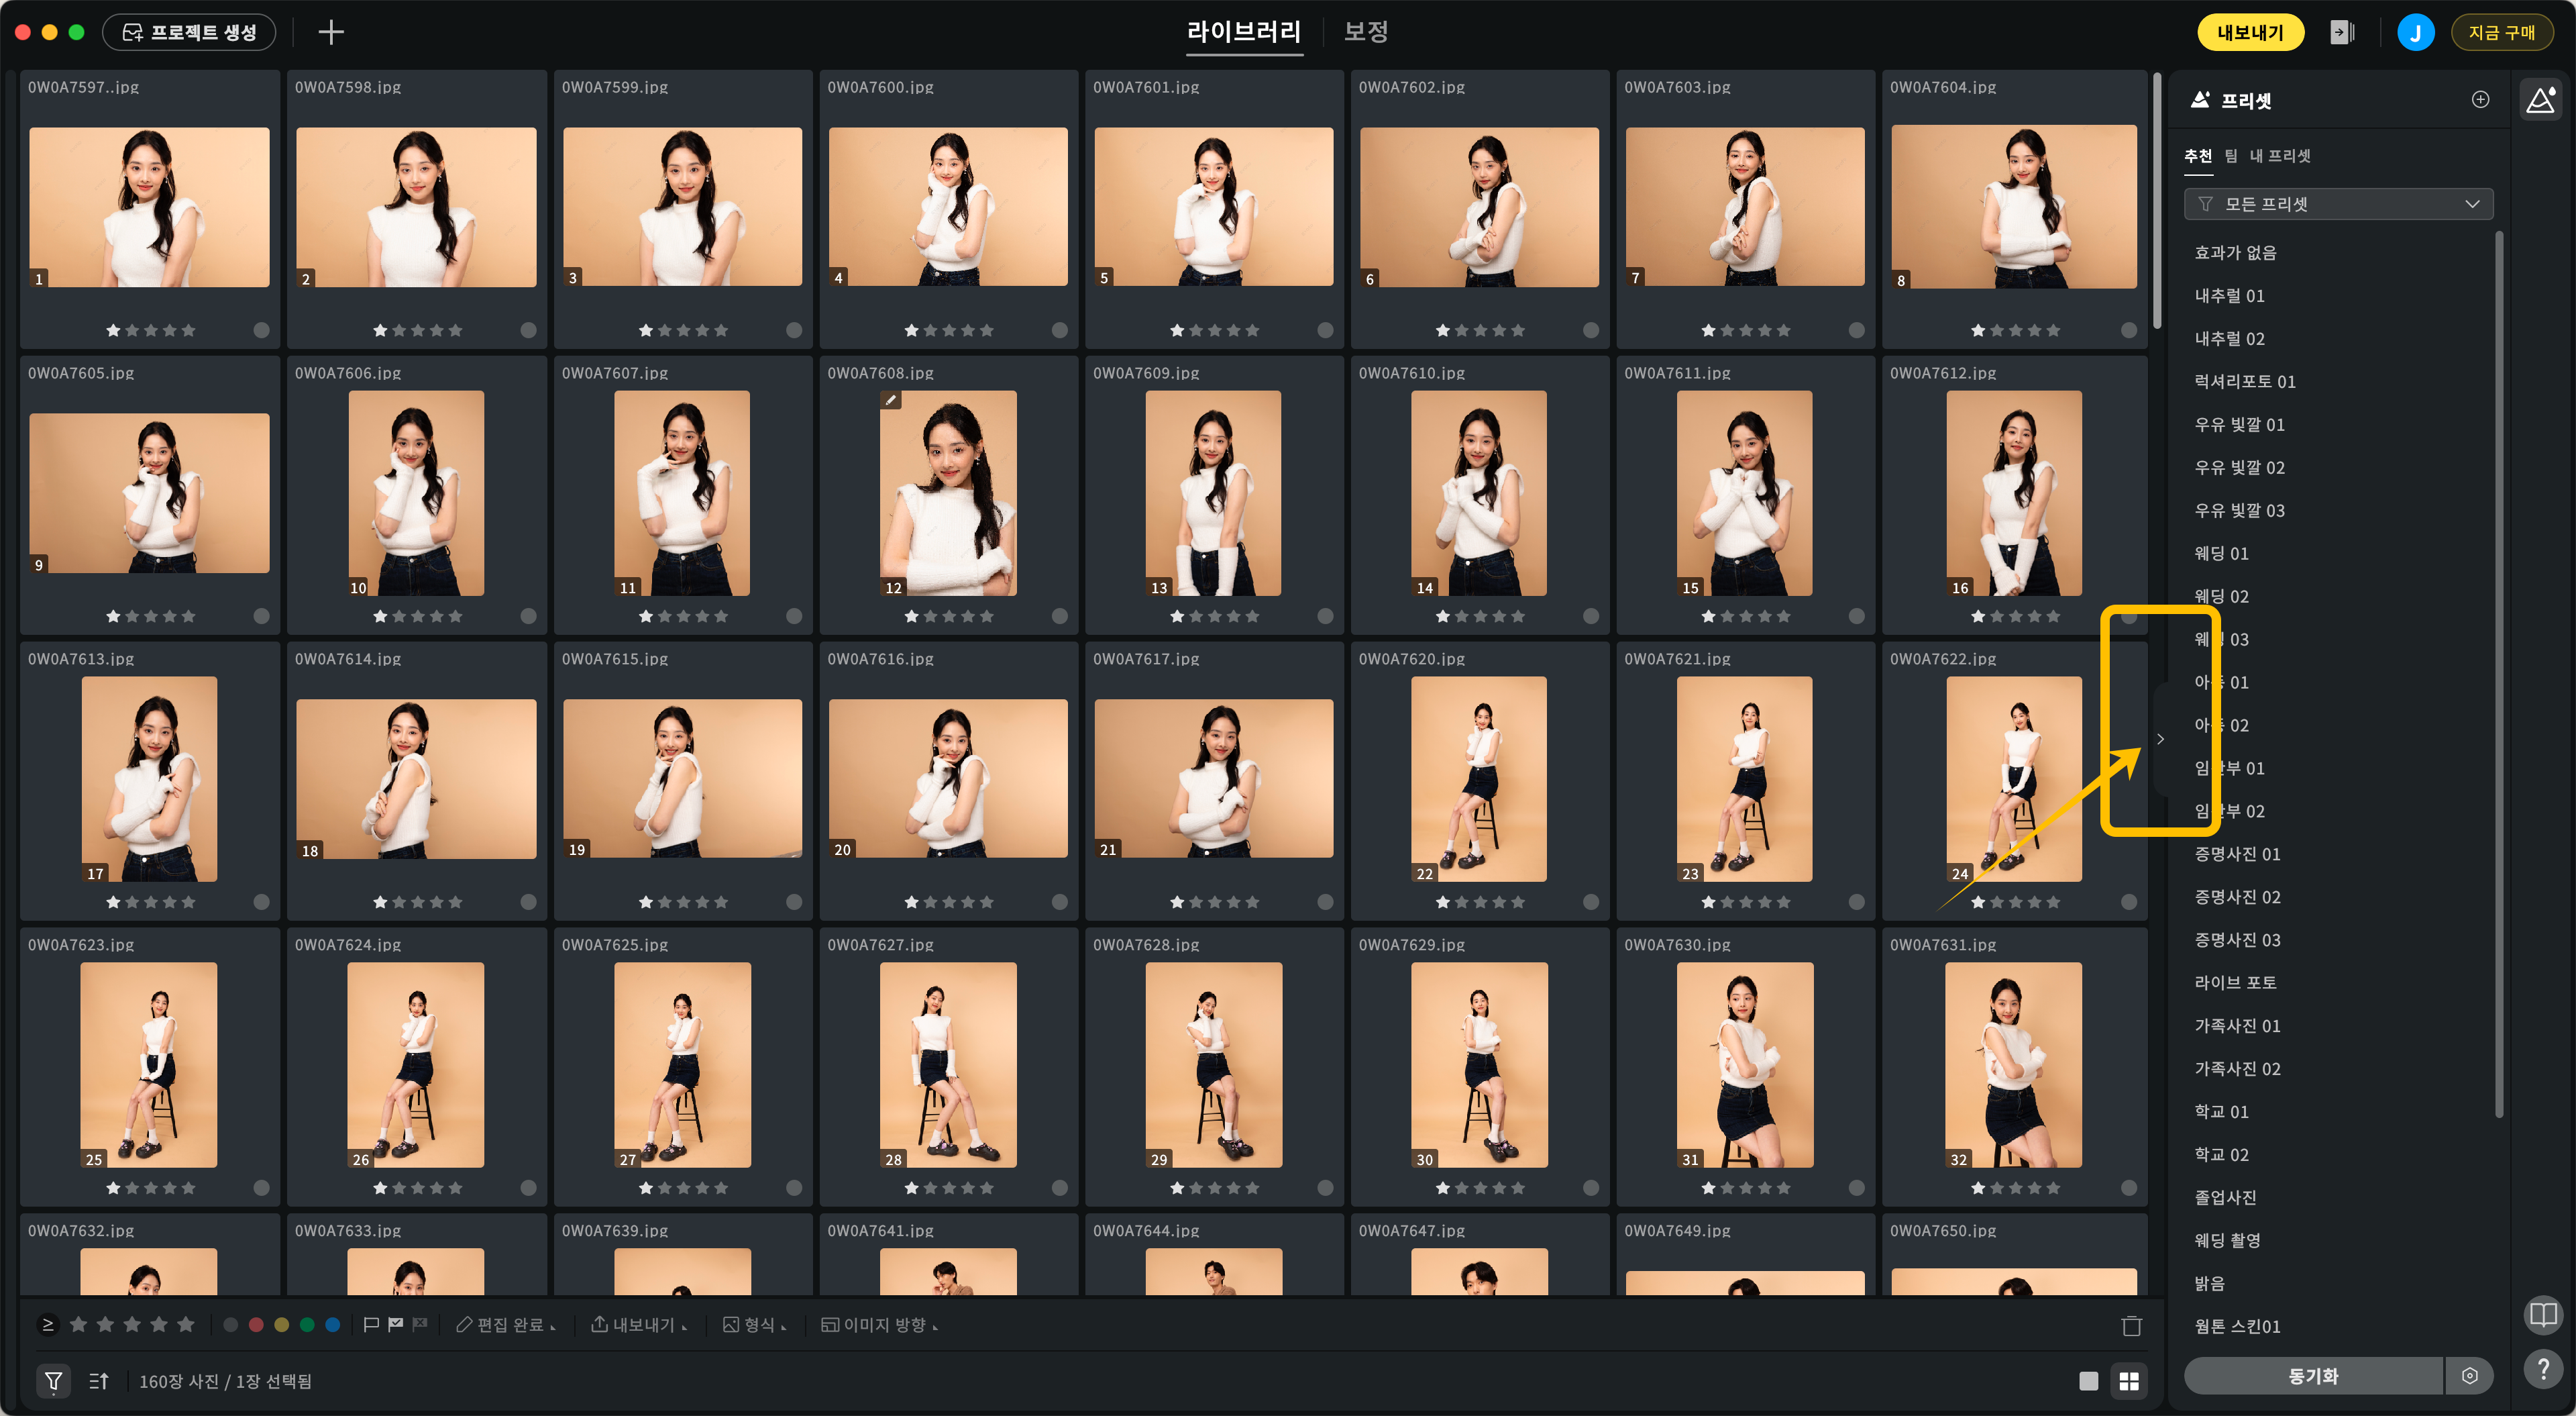
Task: Click the filter funnel icon at bottom left
Action: pyautogui.click(x=54, y=1381)
